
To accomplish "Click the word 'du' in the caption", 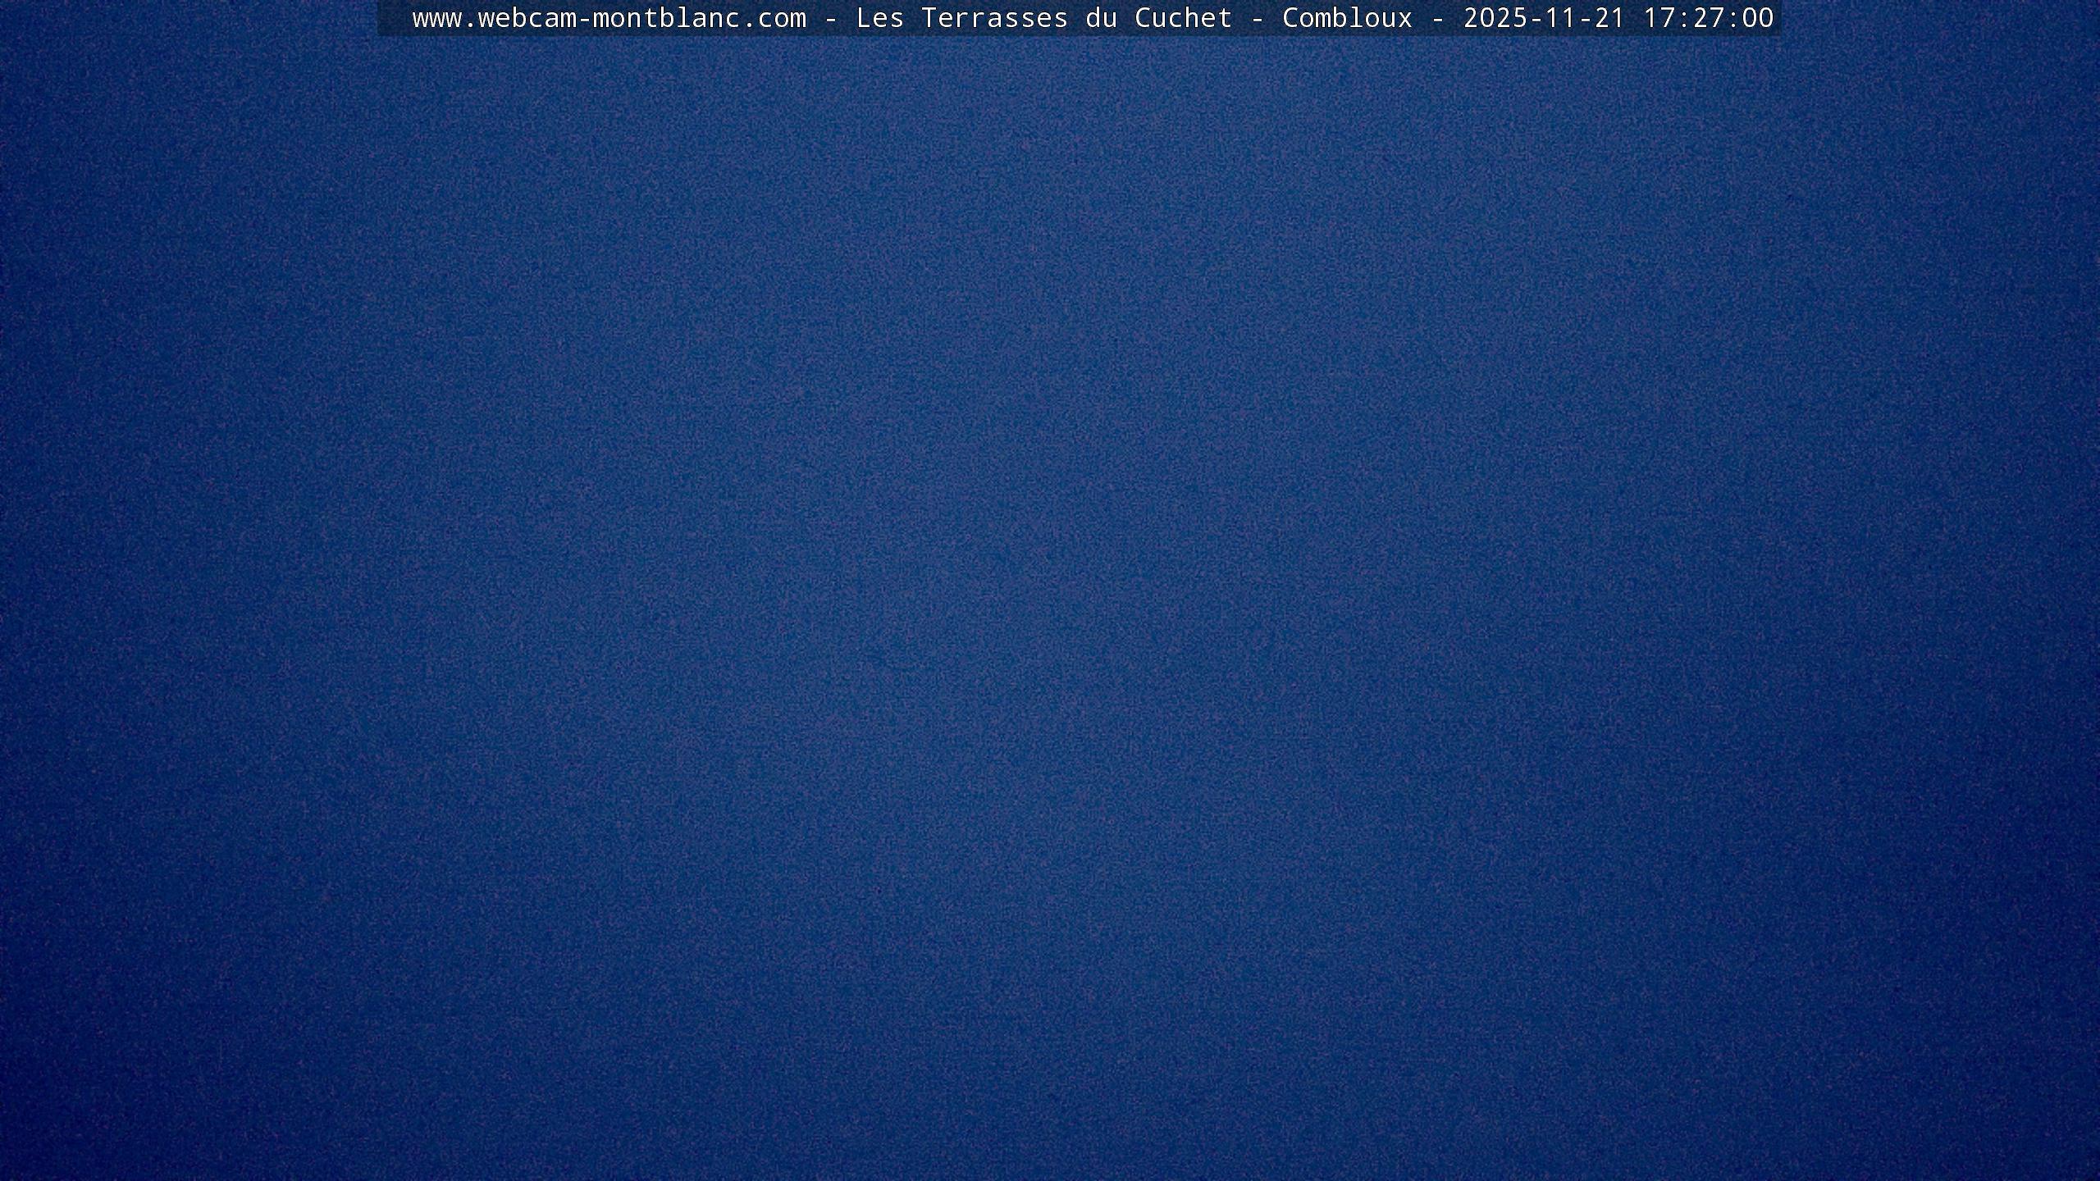I will [x=1101, y=18].
